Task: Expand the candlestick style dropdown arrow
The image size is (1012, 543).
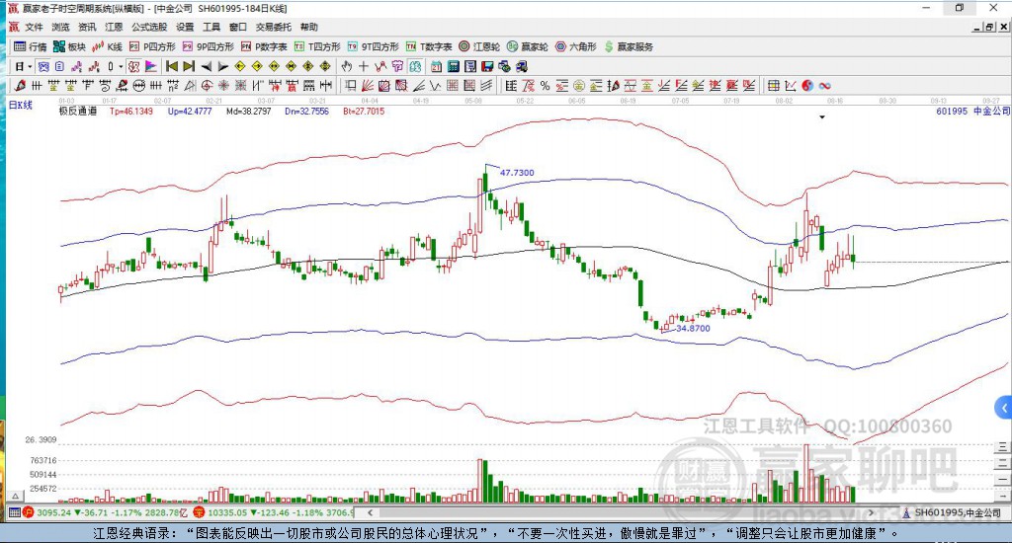Action: (121, 66)
